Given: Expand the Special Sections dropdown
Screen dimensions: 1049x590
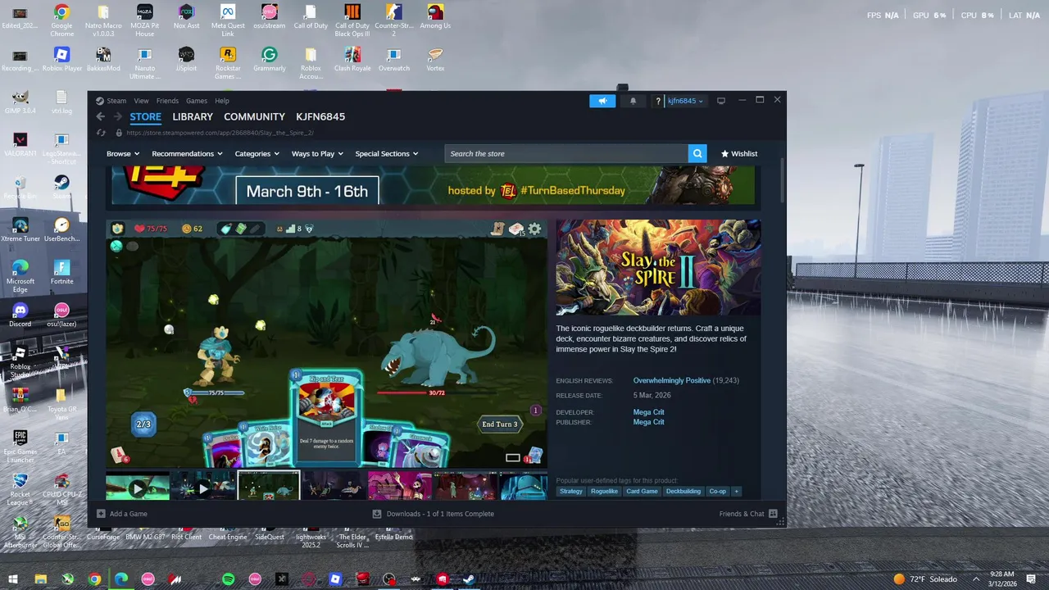Looking at the screenshot, I should (387, 153).
